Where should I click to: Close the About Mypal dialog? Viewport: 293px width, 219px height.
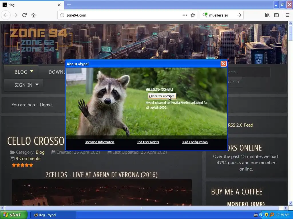(x=223, y=64)
